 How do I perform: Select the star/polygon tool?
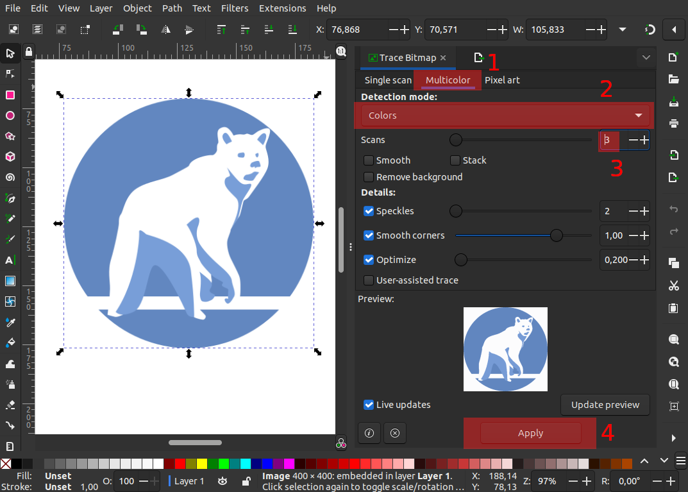coord(10,136)
